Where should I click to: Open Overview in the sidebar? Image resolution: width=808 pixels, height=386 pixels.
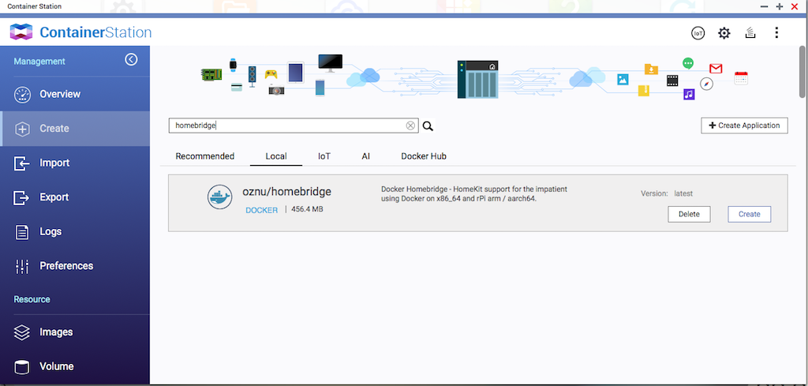60,94
